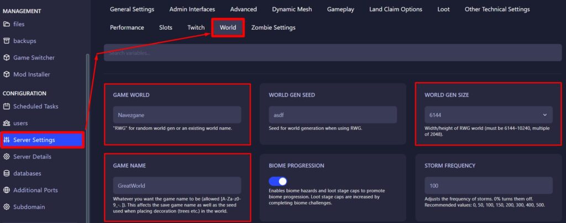
Task: Open Server Details in the sidebar
Action: tap(32, 157)
